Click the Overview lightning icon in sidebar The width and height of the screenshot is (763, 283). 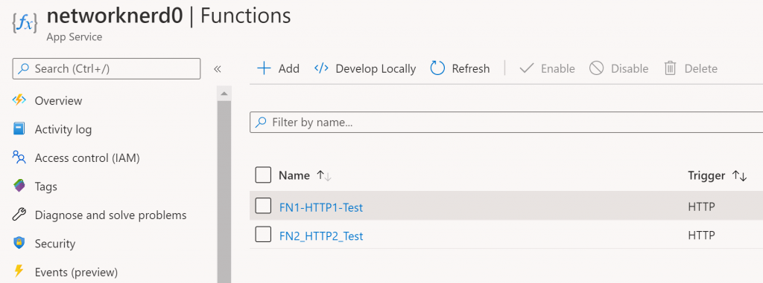point(19,100)
